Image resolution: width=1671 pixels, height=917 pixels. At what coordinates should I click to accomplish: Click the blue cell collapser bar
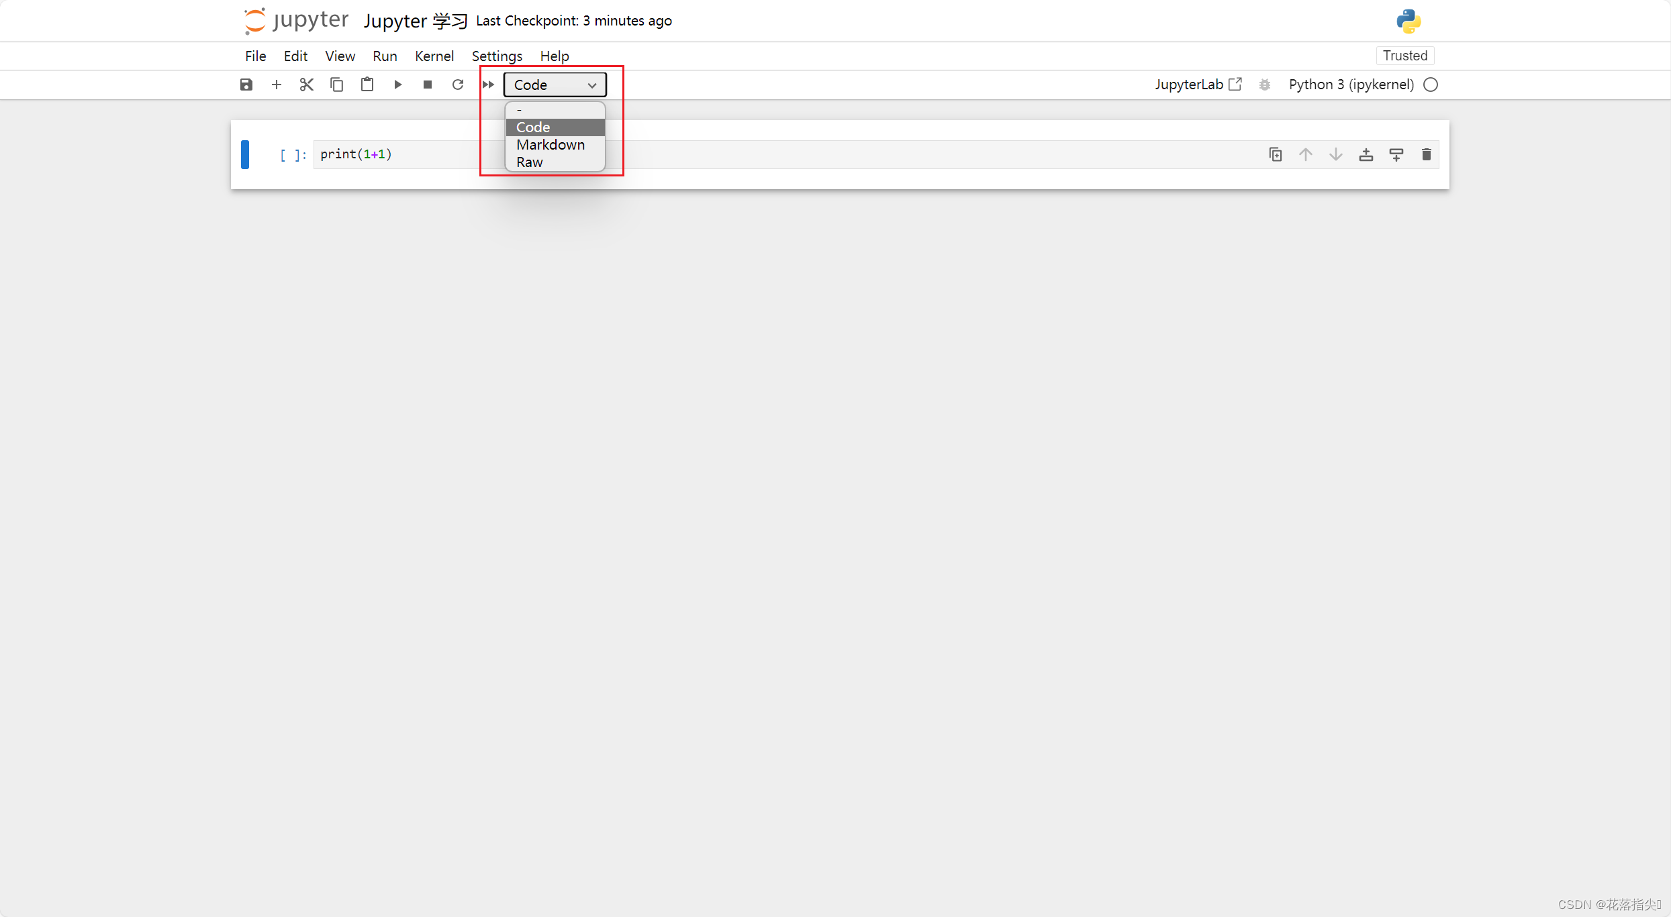click(245, 155)
